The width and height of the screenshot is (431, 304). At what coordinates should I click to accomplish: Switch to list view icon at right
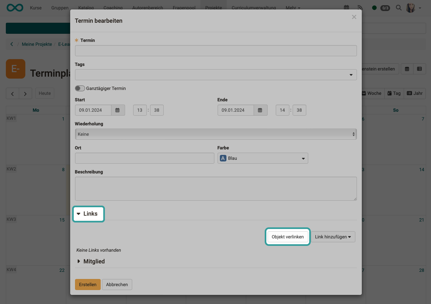pyautogui.click(x=419, y=69)
